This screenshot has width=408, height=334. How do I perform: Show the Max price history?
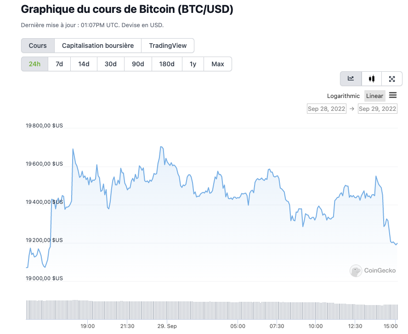coord(218,64)
